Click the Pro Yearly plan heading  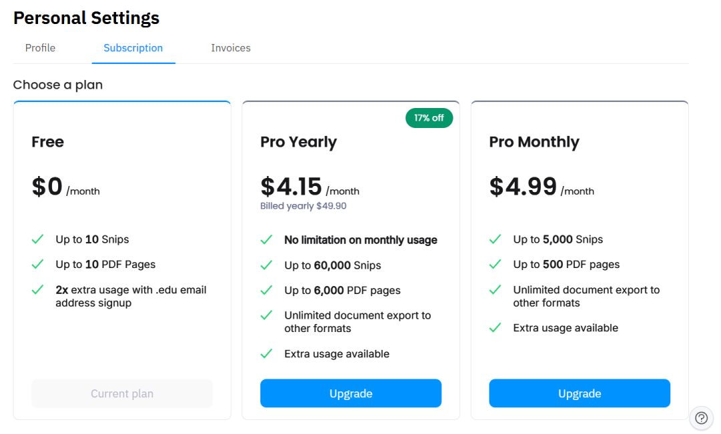(x=298, y=142)
